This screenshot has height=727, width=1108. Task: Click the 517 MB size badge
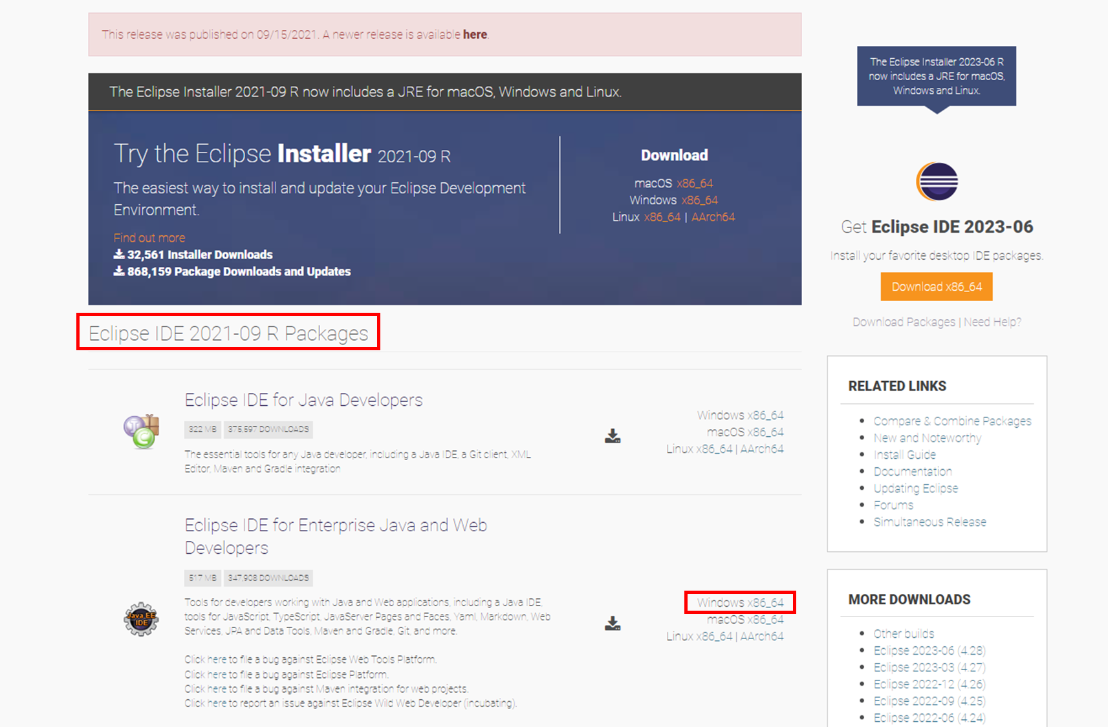(x=202, y=578)
